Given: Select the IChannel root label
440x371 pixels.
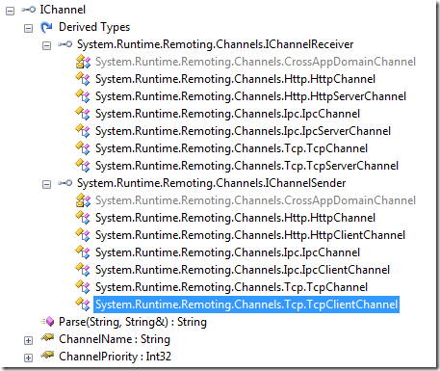Looking at the screenshot, I should coord(63,10).
